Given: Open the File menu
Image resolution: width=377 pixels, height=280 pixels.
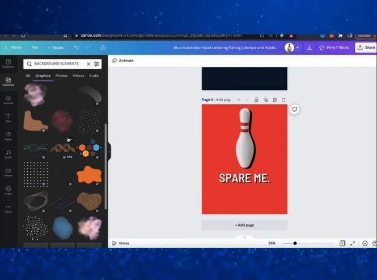Looking at the screenshot, I should (x=35, y=48).
